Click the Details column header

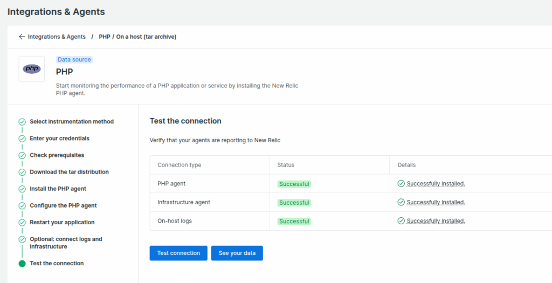pos(406,165)
